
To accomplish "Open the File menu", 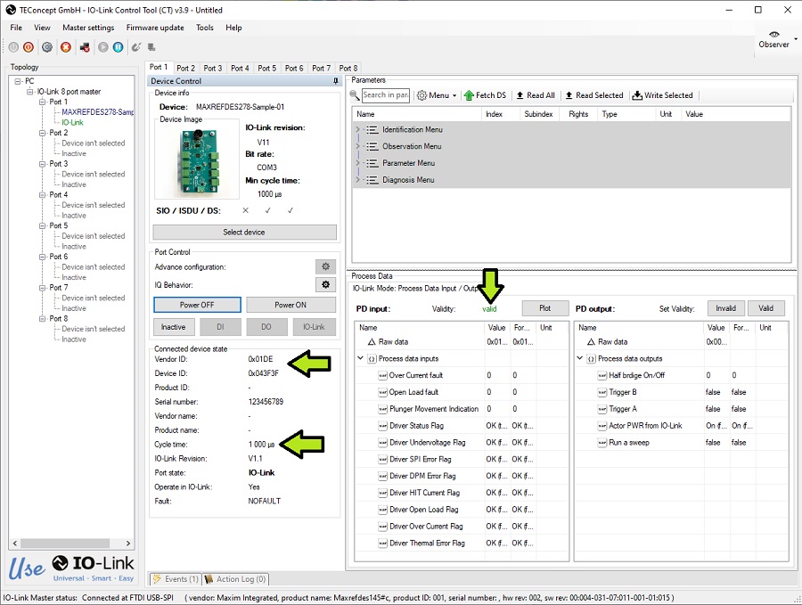I will (16, 28).
